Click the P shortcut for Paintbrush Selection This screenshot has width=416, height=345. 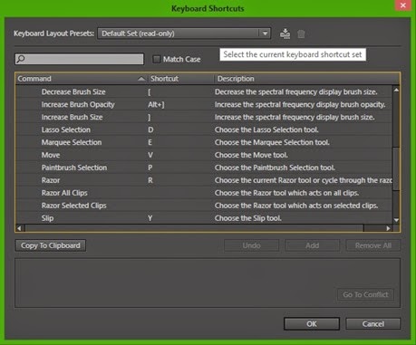150,168
